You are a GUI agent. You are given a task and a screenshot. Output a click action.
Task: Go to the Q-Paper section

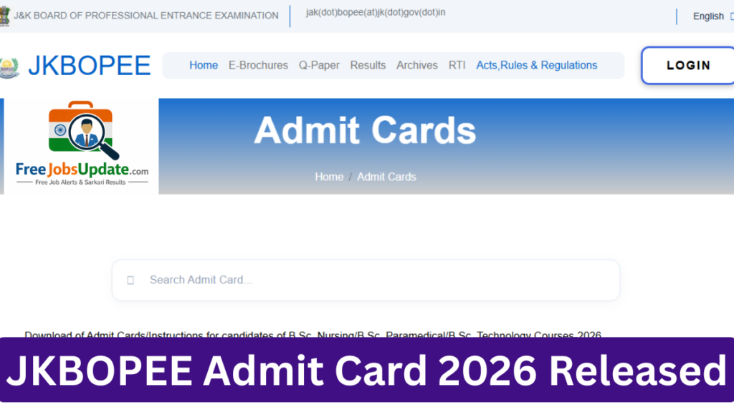[x=319, y=65]
